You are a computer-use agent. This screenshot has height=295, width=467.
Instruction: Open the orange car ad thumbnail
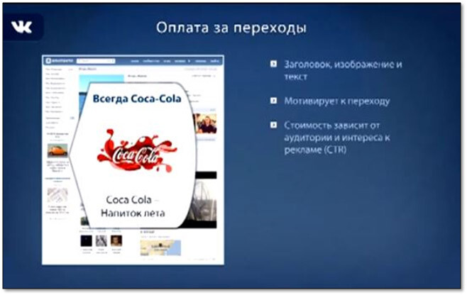pyautogui.click(x=57, y=150)
